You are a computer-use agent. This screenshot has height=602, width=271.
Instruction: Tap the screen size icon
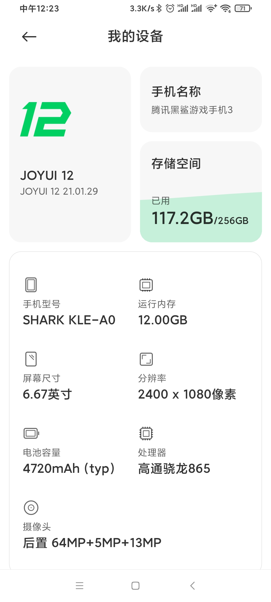point(31,359)
